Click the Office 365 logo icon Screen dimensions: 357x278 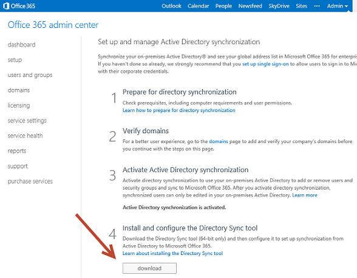[6, 6]
